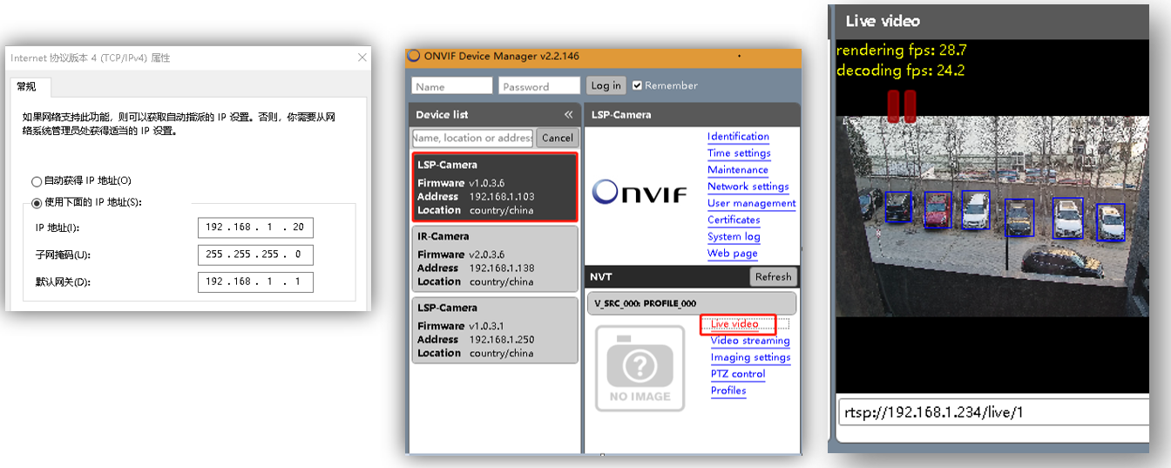
Task: Click the 默认网关 field showing 192.168.1.1
Action: tap(255, 282)
